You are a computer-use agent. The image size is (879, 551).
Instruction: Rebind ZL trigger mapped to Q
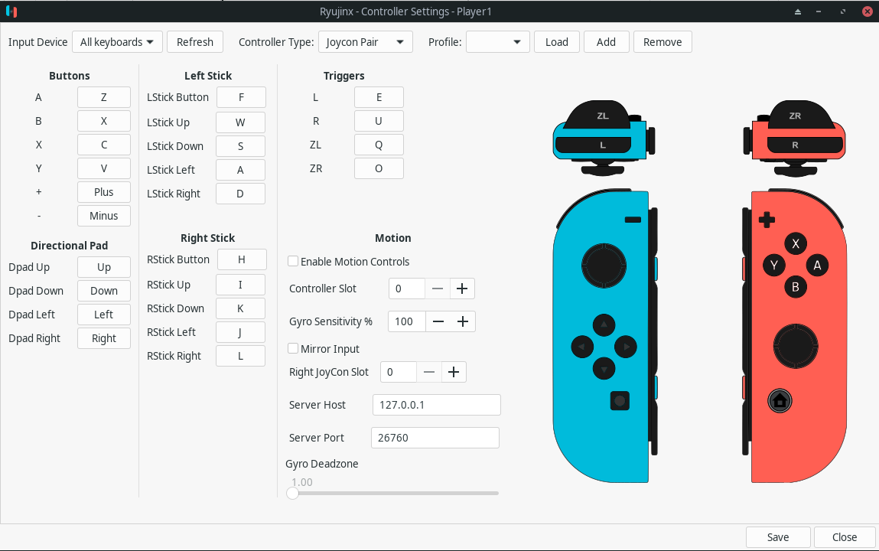[379, 145]
